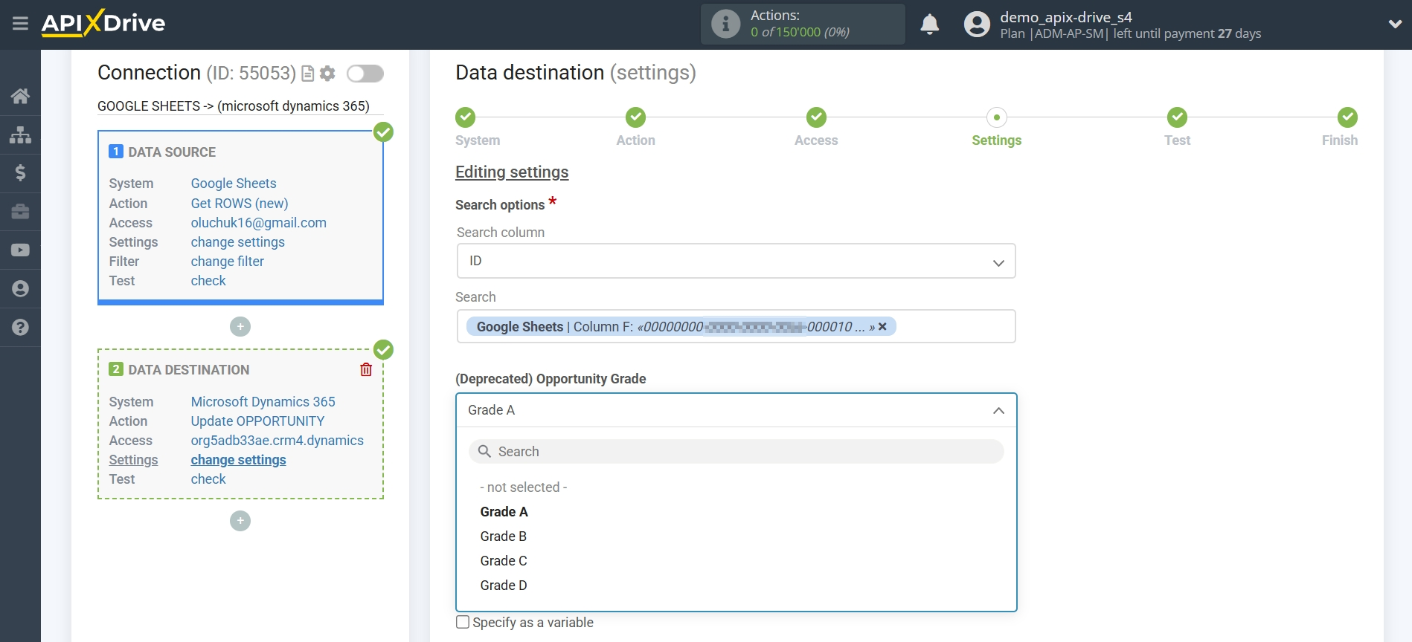Choose Grade C from the list
This screenshot has width=1412, height=642.
point(504,561)
